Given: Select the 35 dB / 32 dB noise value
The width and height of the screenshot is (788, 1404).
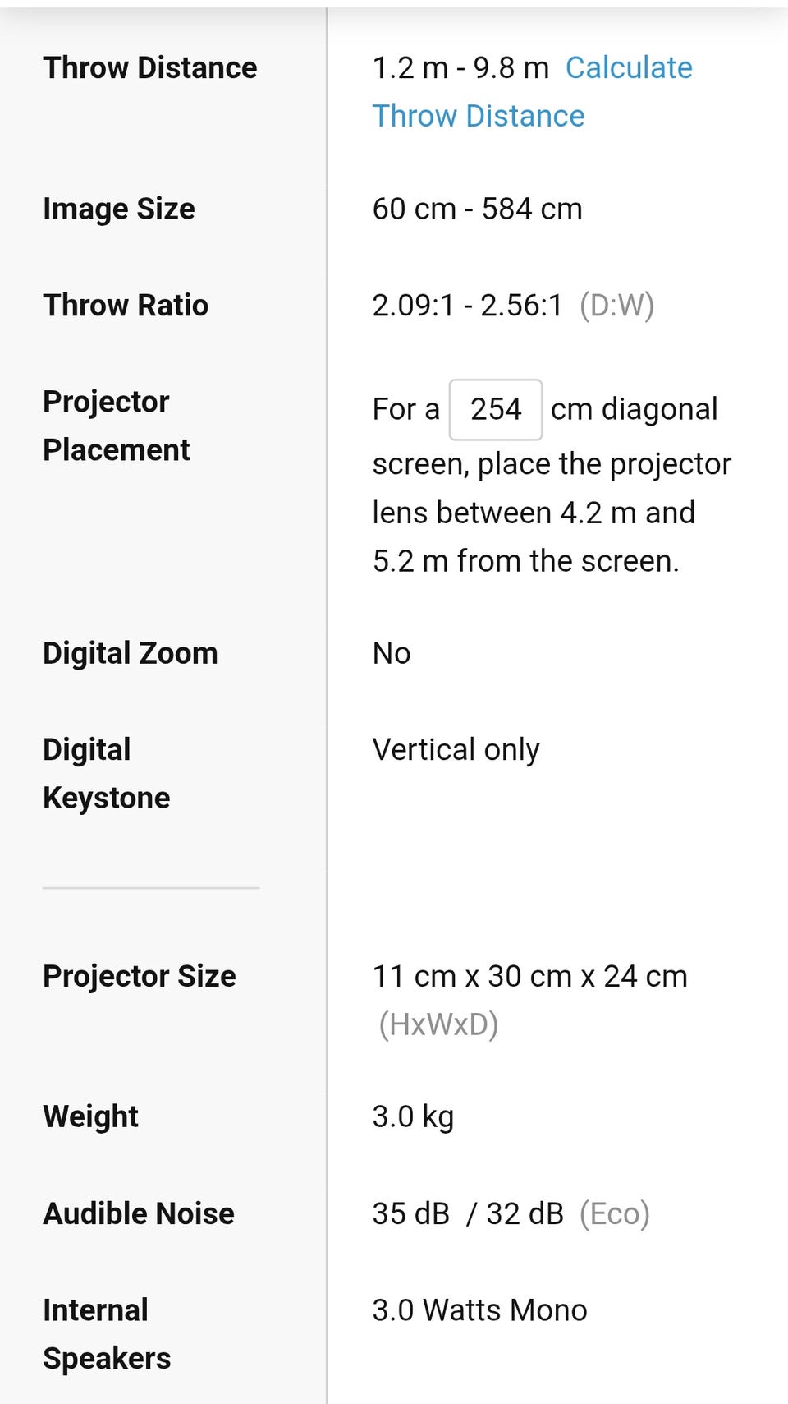Looking at the screenshot, I should pos(468,1213).
